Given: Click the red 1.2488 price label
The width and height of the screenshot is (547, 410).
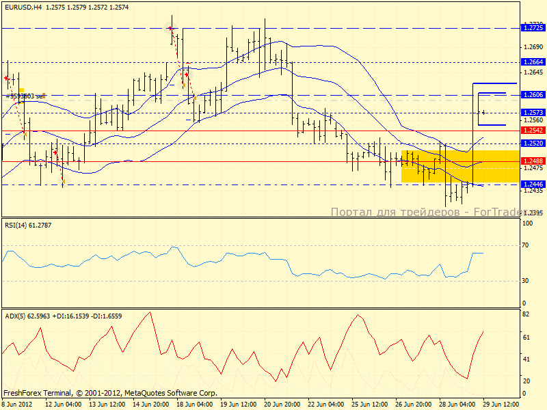Looking at the screenshot, I should (533, 161).
